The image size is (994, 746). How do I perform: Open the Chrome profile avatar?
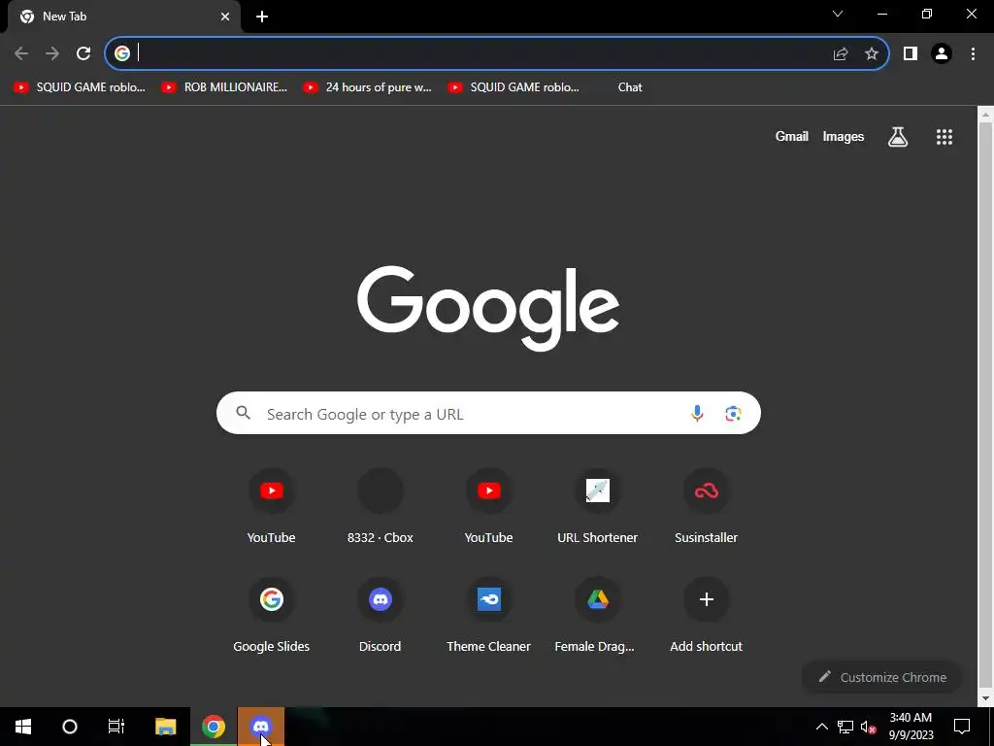tap(942, 53)
